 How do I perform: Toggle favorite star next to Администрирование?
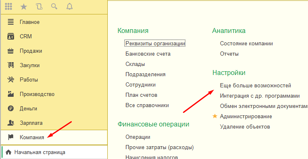point(215,116)
